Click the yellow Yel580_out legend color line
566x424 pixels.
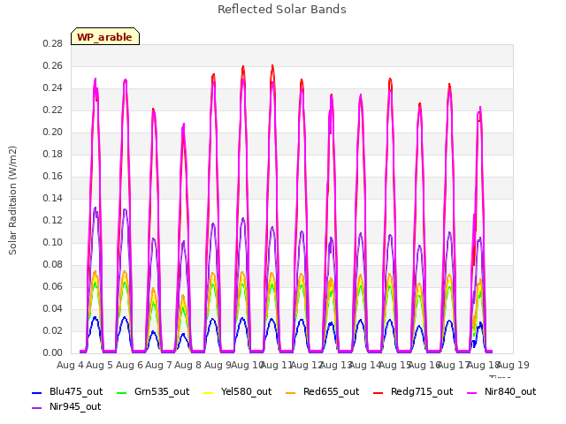click(x=209, y=392)
